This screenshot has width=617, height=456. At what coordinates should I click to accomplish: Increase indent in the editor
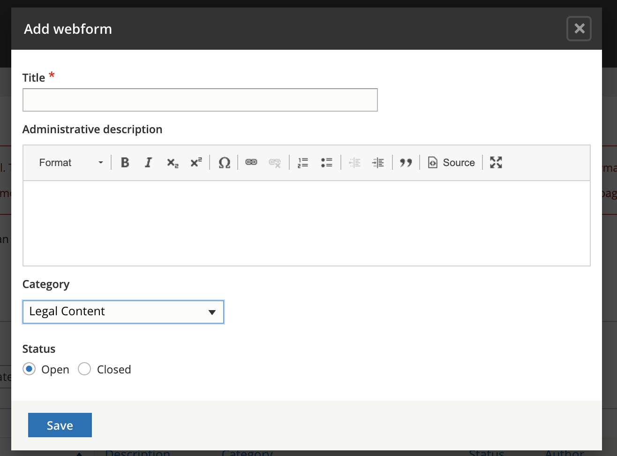[378, 162]
